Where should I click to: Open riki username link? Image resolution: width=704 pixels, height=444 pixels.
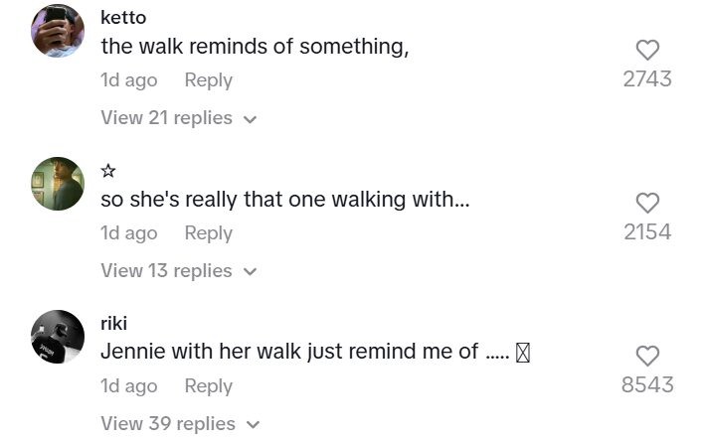tap(114, 324)
